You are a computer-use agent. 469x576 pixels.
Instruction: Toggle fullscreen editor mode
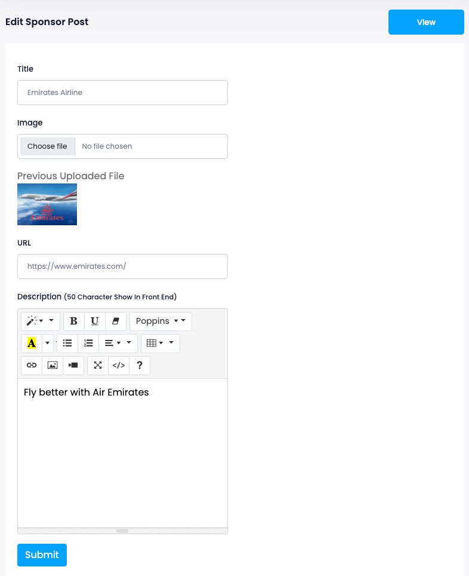pos(98,366)
